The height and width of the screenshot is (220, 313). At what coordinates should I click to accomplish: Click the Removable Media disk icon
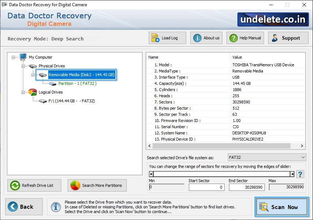[x=42, y=75]
